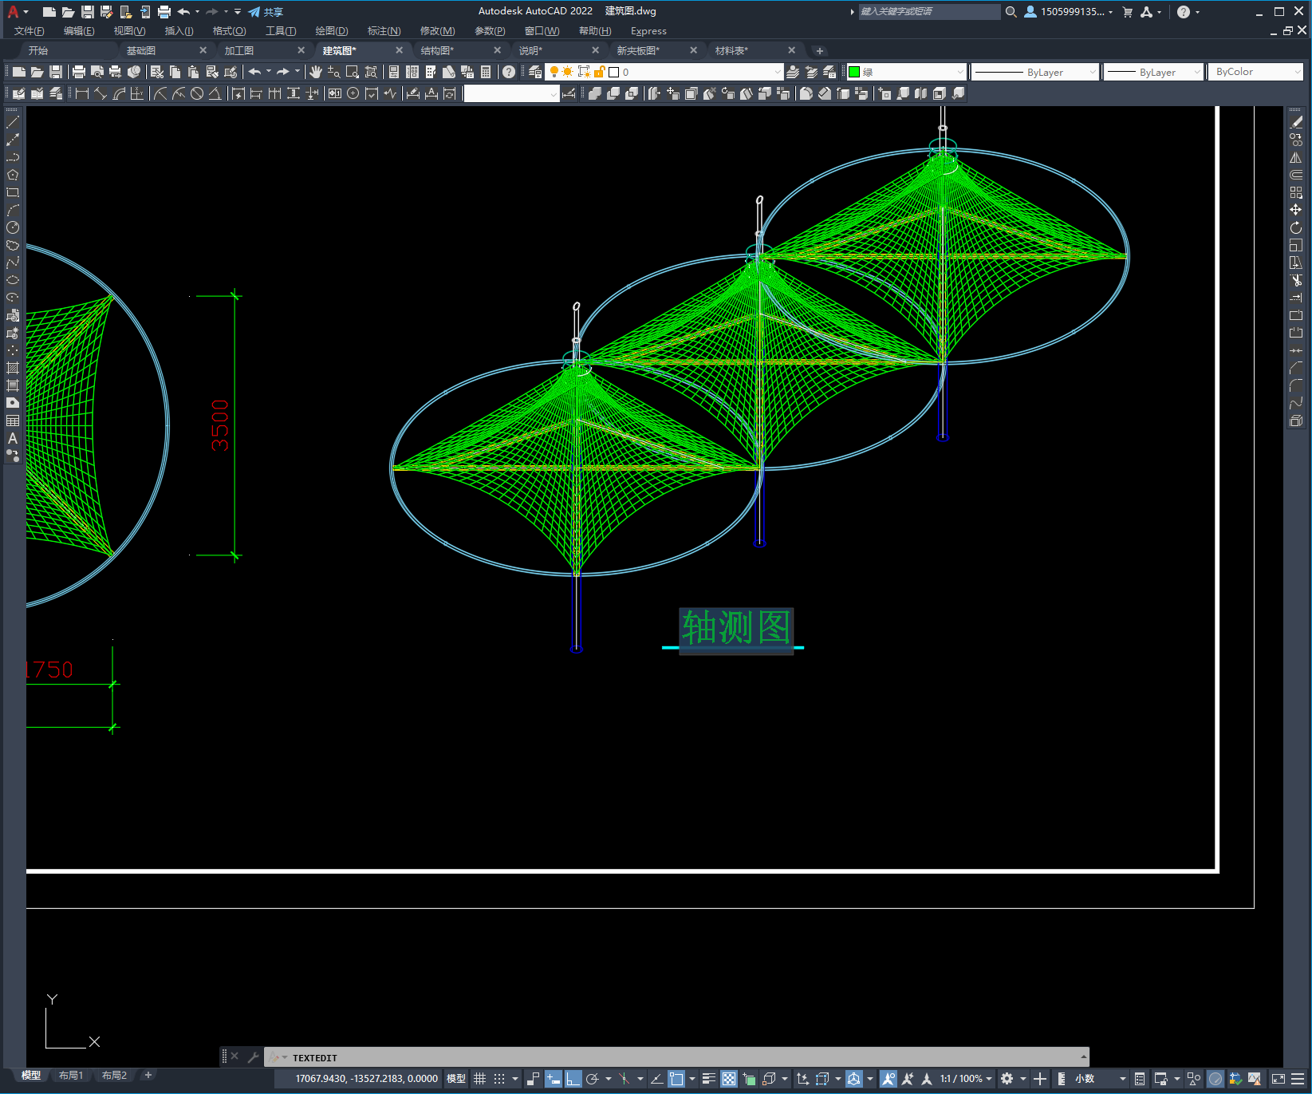
Task: Expand the ByColor plot style dropdown
Action: click(1298, 72)
